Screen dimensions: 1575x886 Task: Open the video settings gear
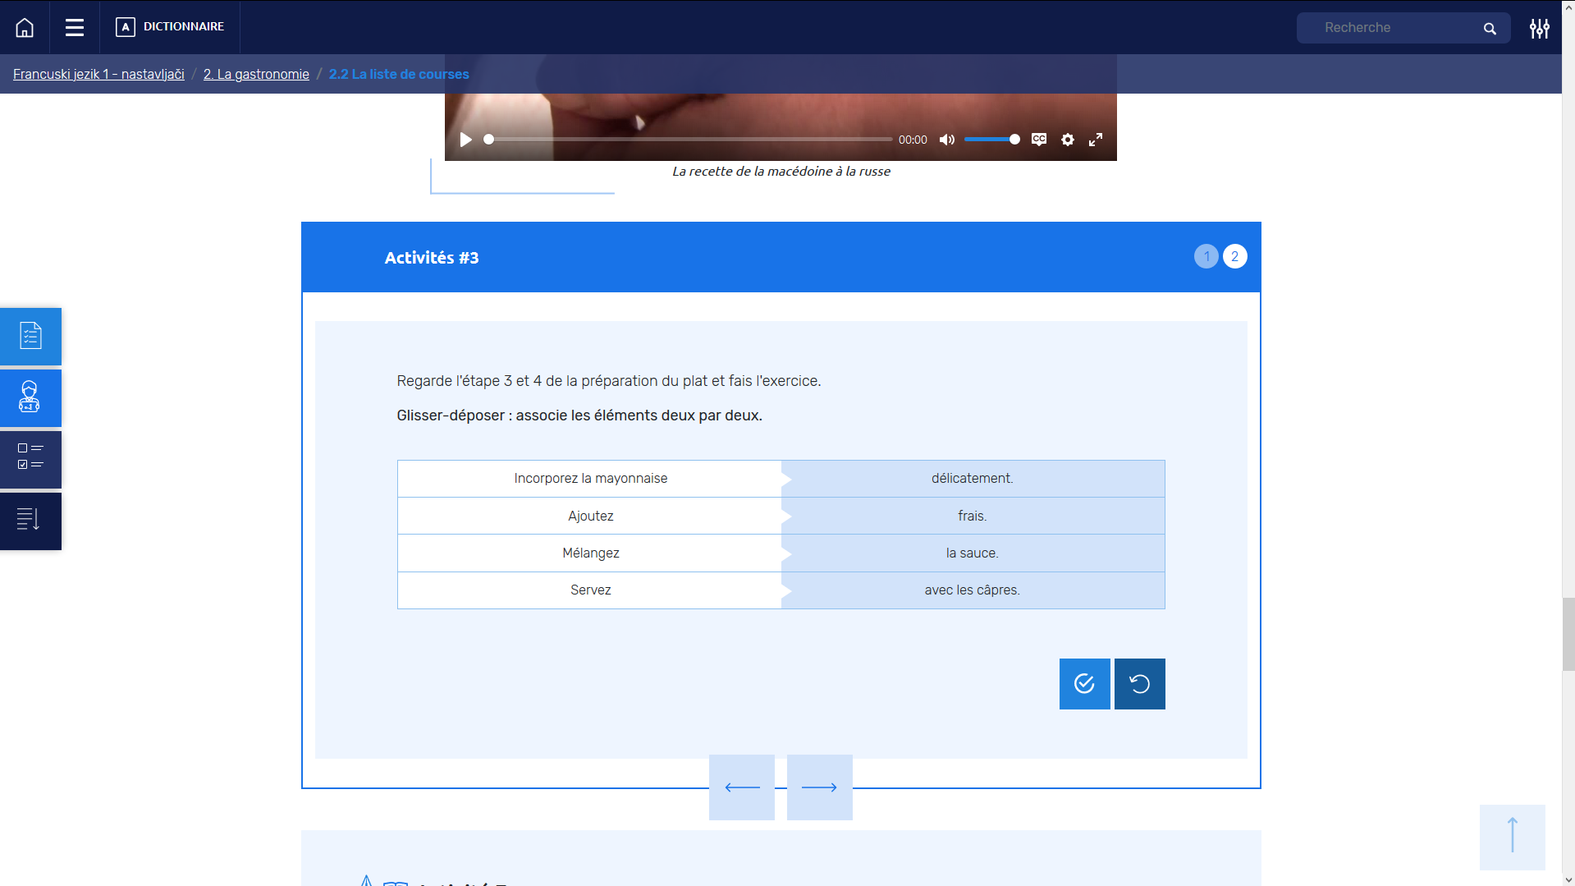pyautogui.click(x=1067, y=140)
